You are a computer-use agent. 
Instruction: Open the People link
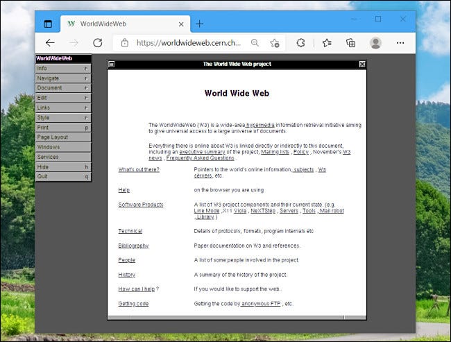tap(126, 260)
